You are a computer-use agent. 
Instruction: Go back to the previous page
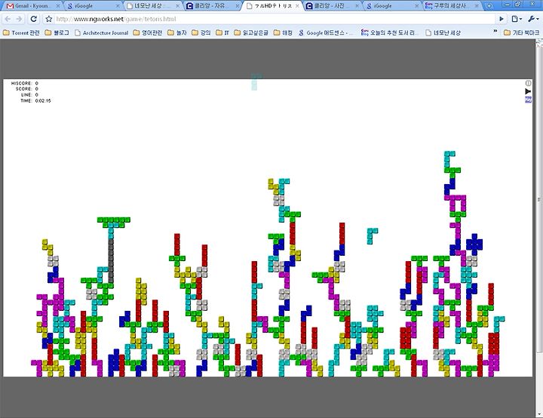click(8, 19)
